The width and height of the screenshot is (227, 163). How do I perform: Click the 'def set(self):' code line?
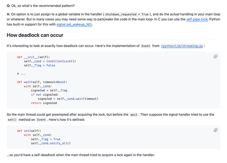pyautogui.click(x=29, y=131)
